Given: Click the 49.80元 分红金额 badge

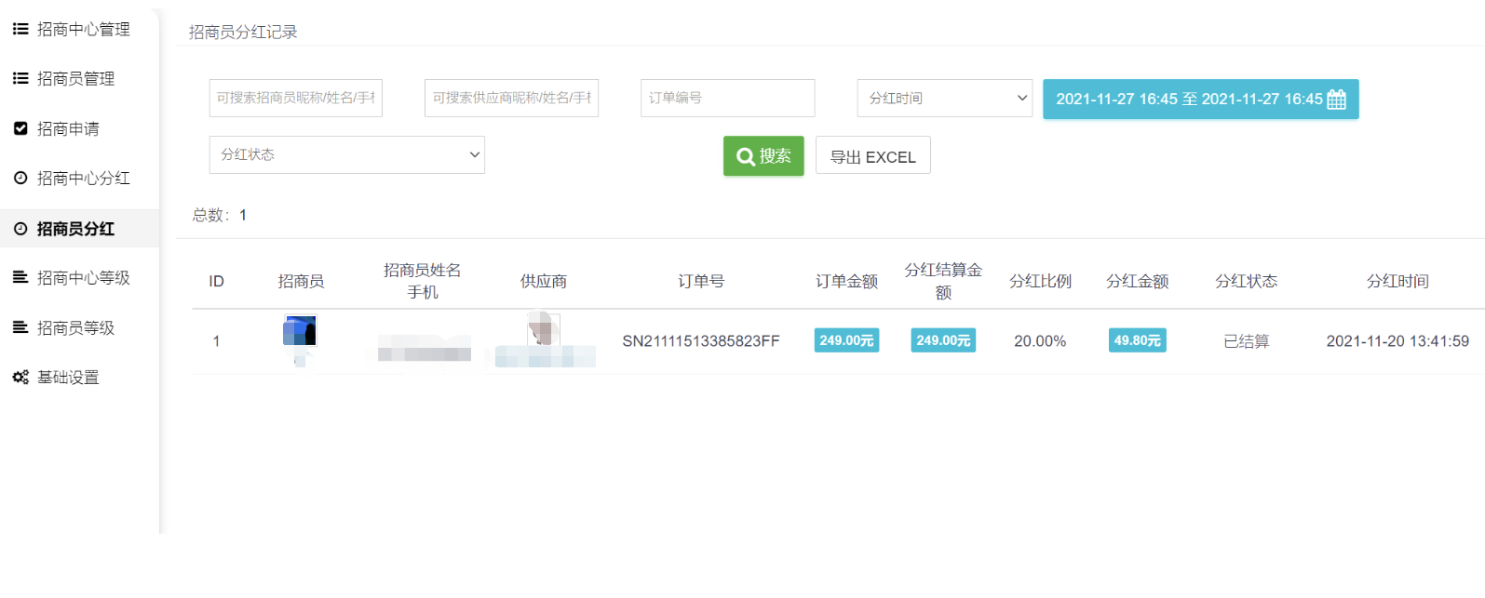Looking at the screenshot, I should click(1137, 340).
